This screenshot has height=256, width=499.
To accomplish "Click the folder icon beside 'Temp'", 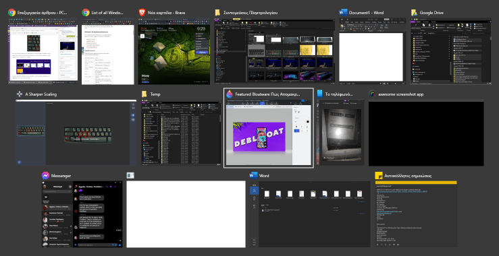I will [x=145, y=94].
